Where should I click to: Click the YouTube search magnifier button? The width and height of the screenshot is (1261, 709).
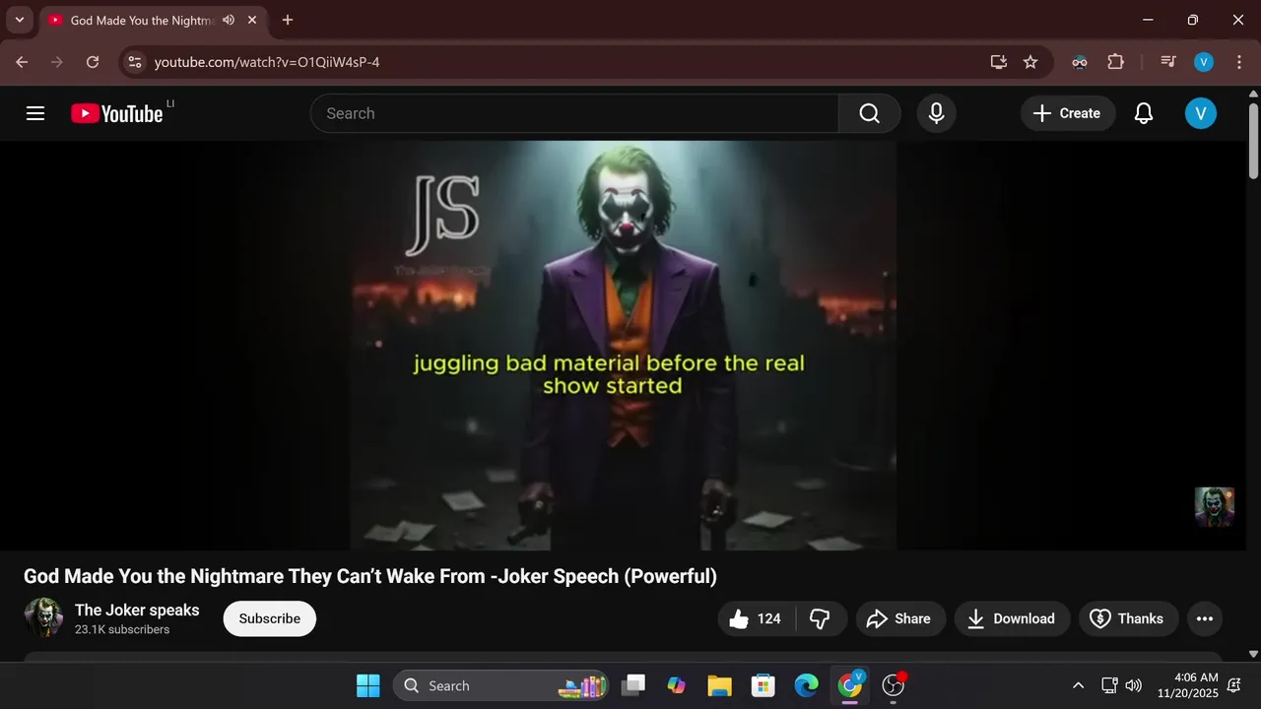(869, 113)
